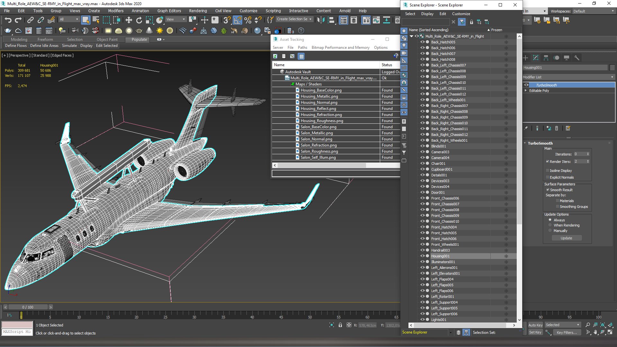This screenshot has height=347, width=617.
Task: Activate Unlink Selection tool
Action: 40,20
